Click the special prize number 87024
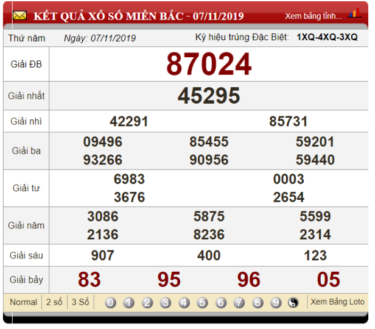 click(x=209, y=65)
